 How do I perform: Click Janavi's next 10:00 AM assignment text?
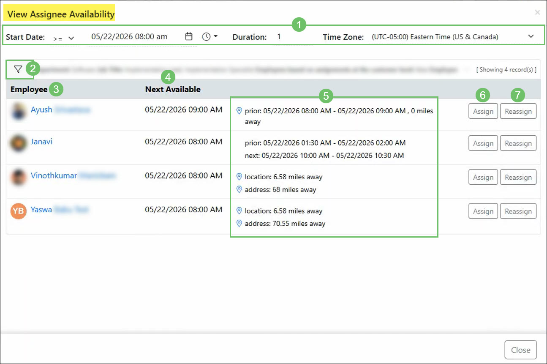(x=324, y=156)
